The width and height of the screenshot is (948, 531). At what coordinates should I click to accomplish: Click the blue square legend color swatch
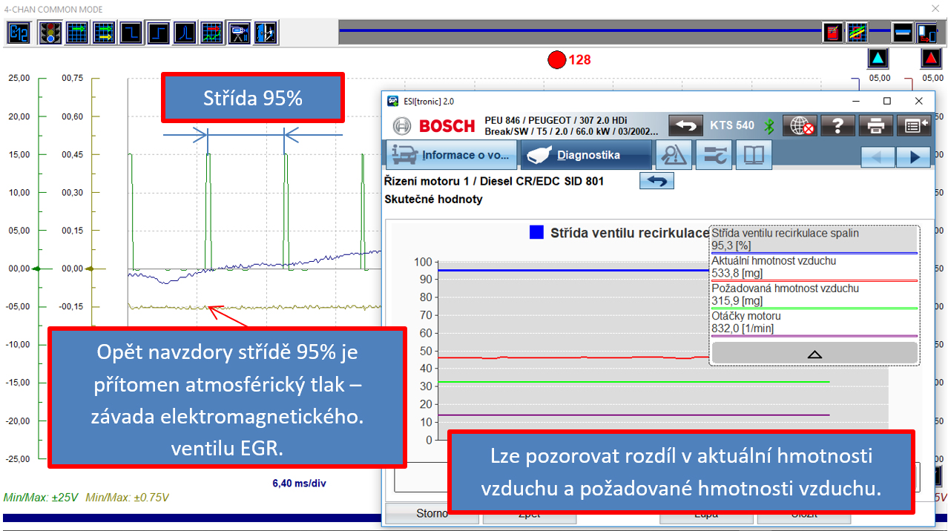click(537, 232)
